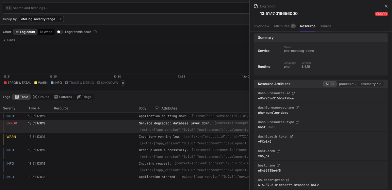Open the Resource tab
The image size is (392, 190).
(308, 26)
